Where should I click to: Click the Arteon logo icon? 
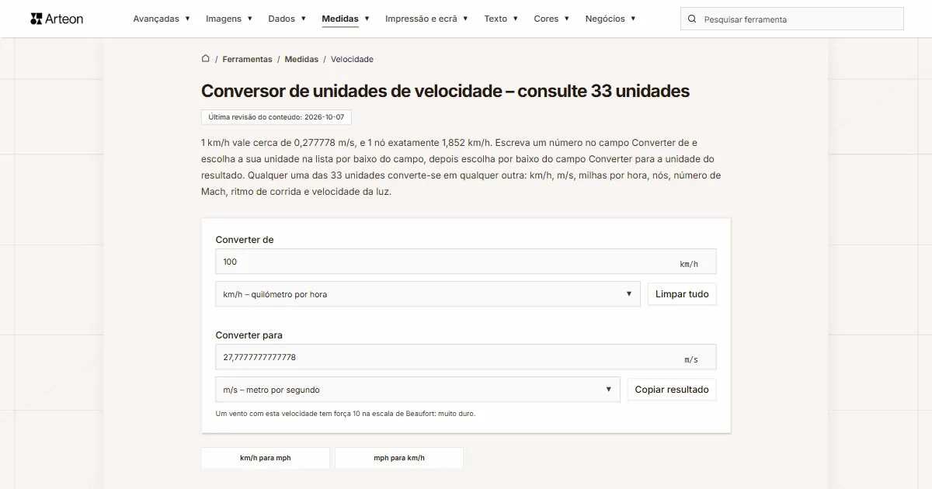click(36, 19)
